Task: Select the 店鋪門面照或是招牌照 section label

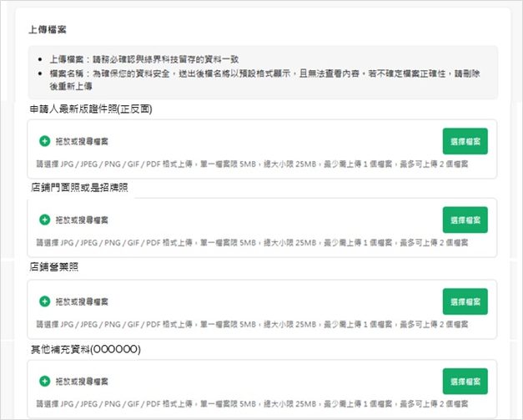Action: click(x=80, y=187)
